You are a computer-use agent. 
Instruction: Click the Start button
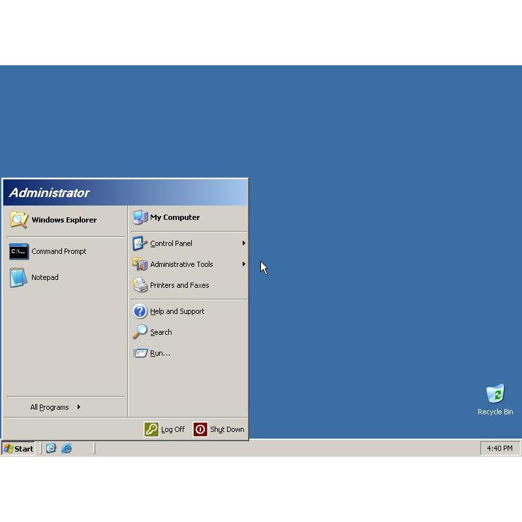tap(19, 448)
